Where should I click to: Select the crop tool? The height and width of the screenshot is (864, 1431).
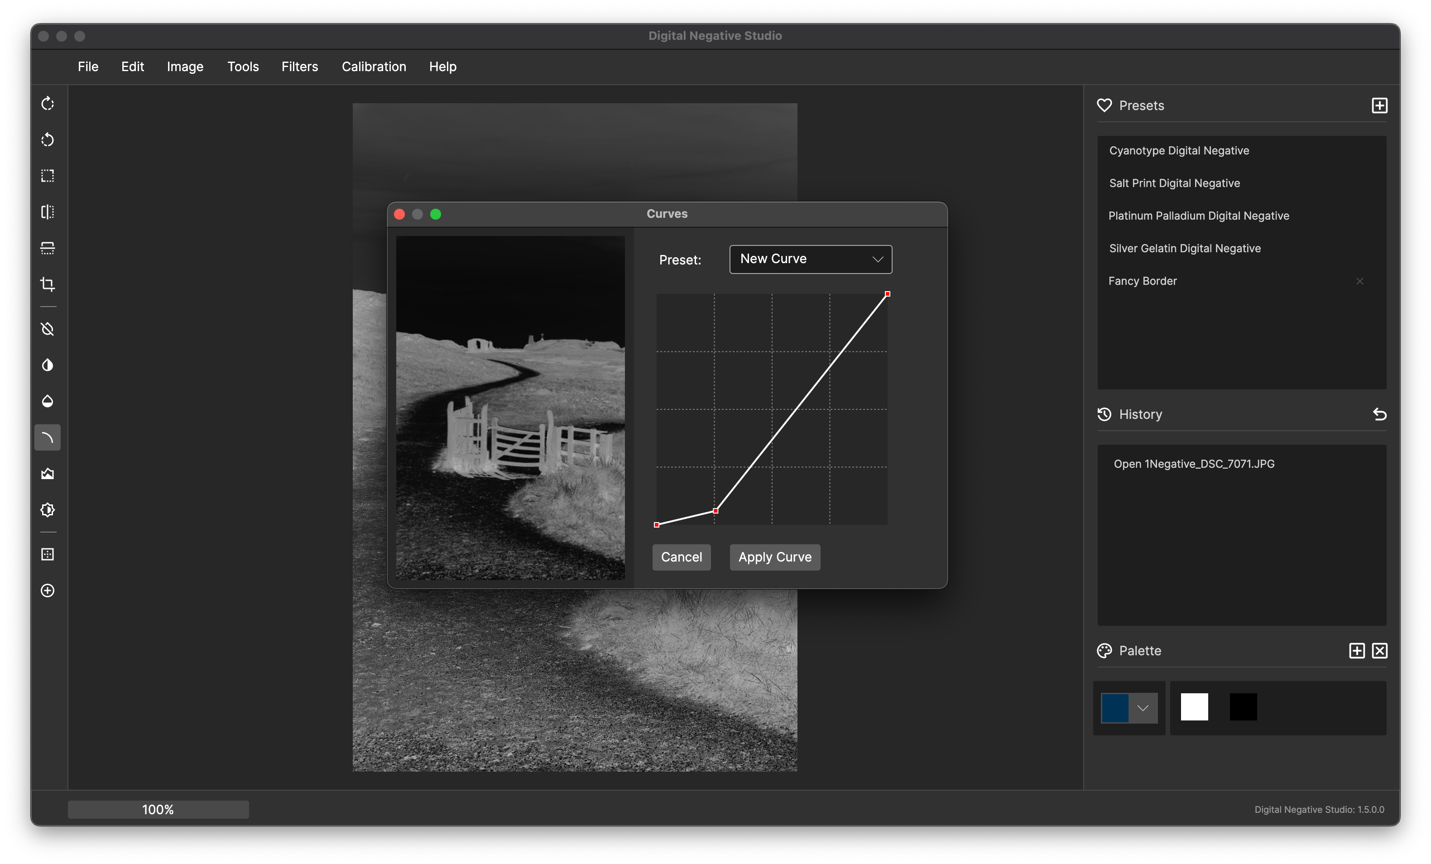click(x=48, y=284)
